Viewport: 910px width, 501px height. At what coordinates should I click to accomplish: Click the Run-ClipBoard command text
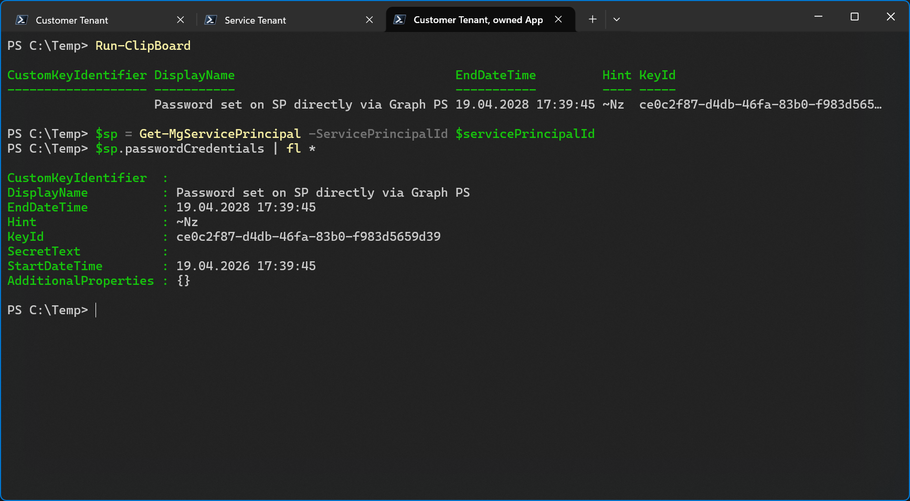click(x=142, y=46)
